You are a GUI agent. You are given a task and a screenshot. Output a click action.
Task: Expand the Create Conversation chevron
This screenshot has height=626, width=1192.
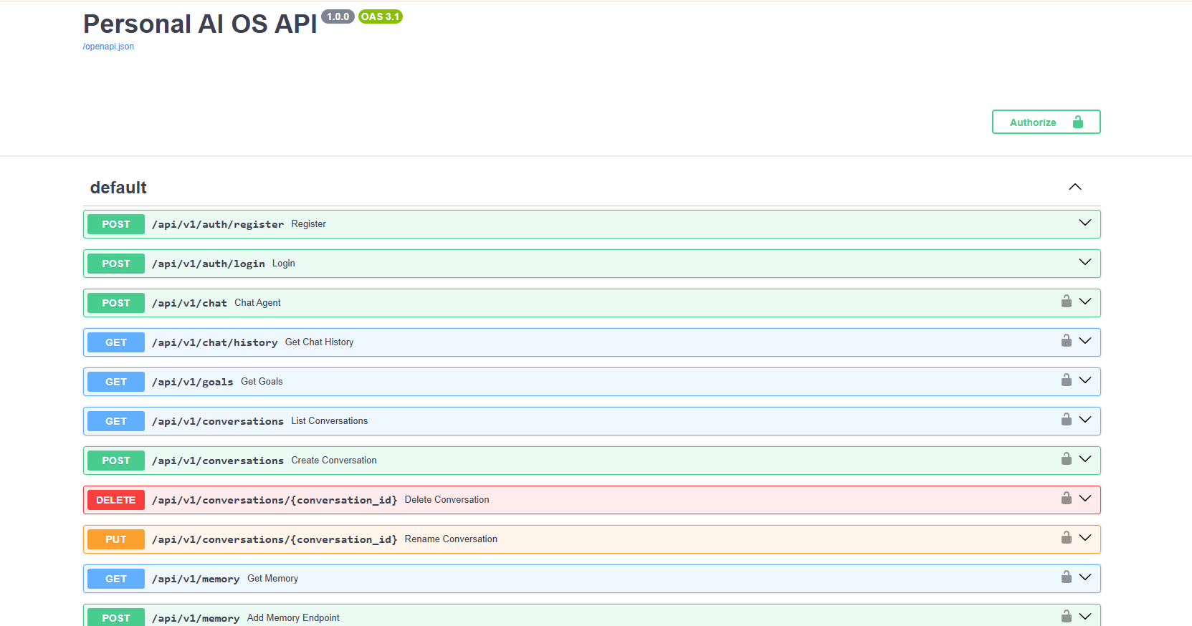(x=1085, y=459)
